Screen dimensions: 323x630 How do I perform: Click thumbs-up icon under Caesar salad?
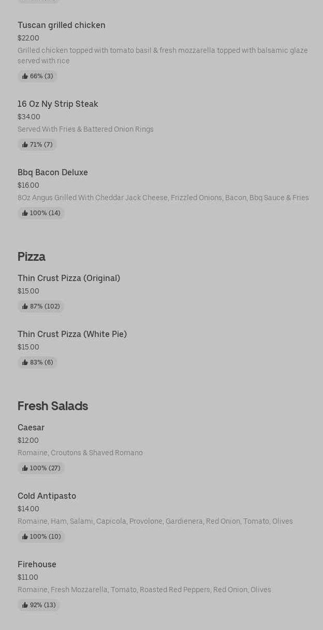(x=25, y=468)
